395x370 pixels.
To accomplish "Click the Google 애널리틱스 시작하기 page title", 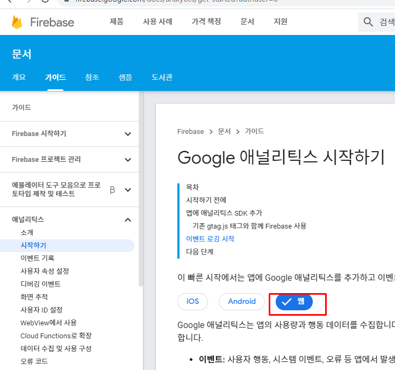I will [x=281, y=157].
